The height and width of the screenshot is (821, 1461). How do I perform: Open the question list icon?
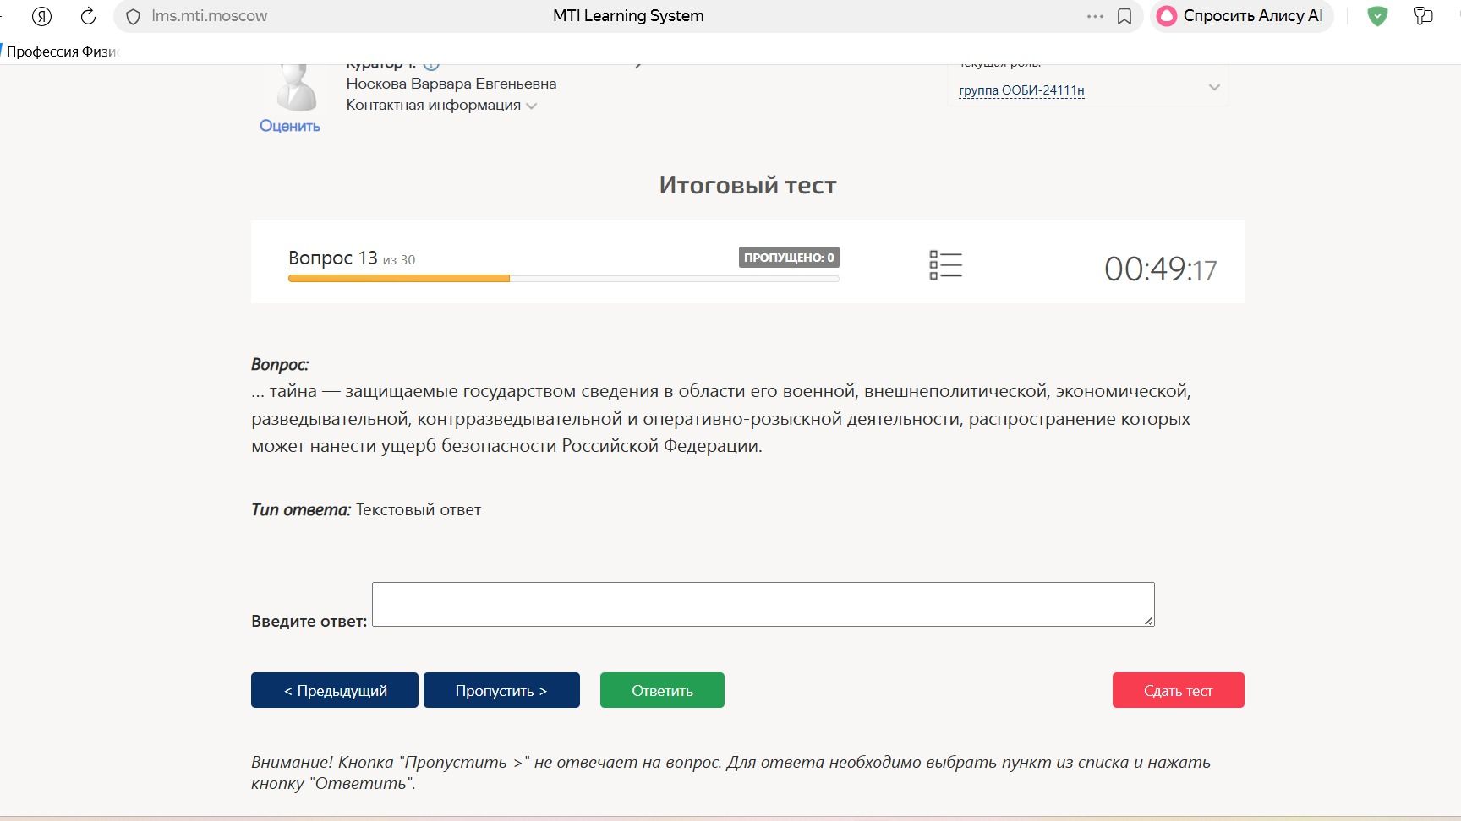point(945,265)
